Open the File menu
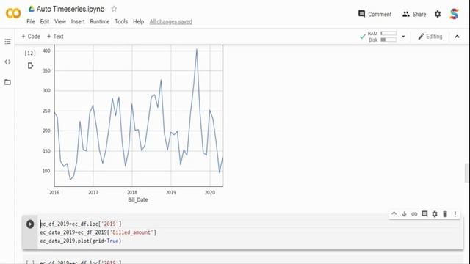The width and height of the screenshot is (470, 264). (31, 21)
